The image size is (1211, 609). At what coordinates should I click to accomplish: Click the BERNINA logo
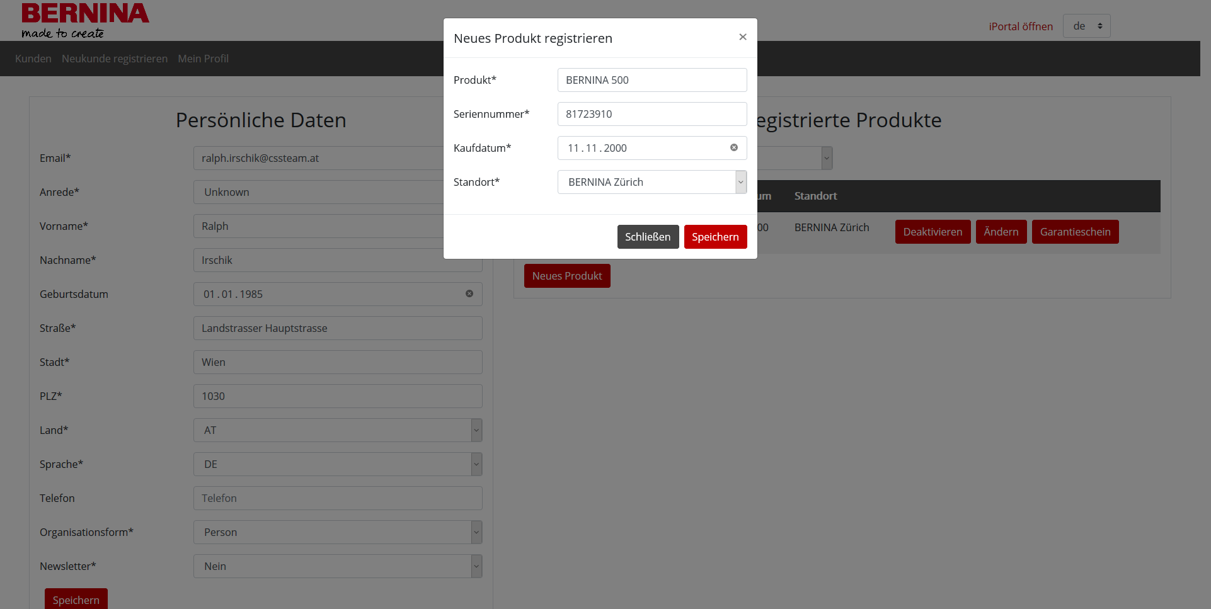(85, 20)
